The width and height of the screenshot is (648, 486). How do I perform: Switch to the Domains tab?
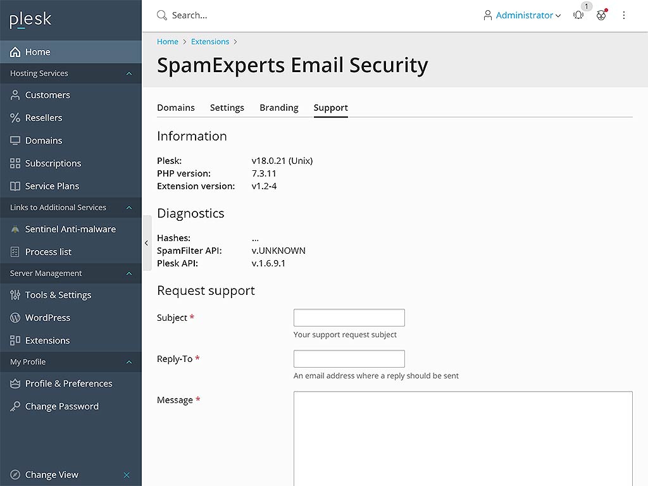click(x=175, y=108)
